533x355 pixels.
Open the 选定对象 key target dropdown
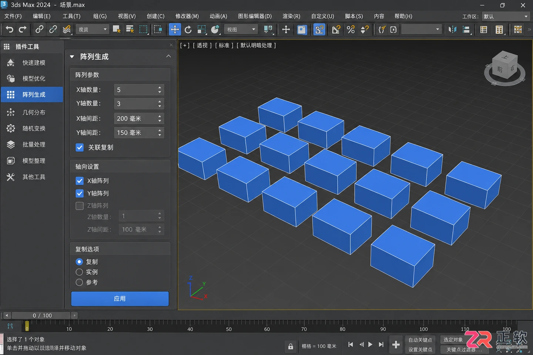pos(453,340)
